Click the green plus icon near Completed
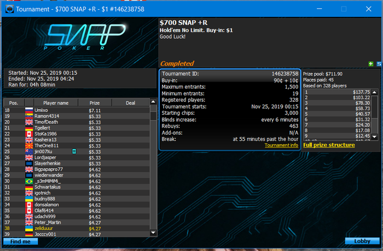The height and width of the screenshot is (251, 383). (x=371, y=64)
